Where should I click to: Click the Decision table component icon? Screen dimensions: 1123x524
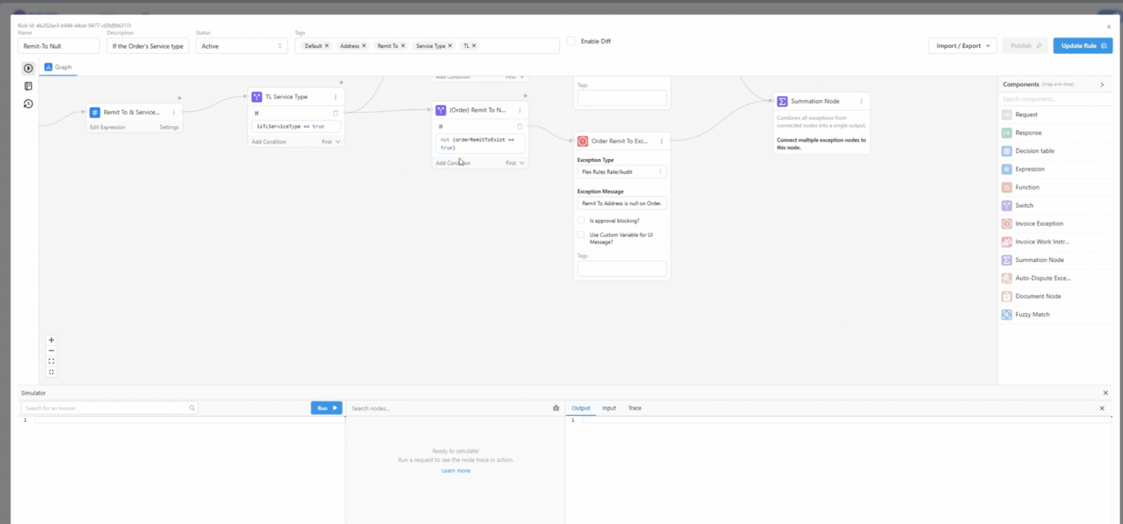(1007, 151)
